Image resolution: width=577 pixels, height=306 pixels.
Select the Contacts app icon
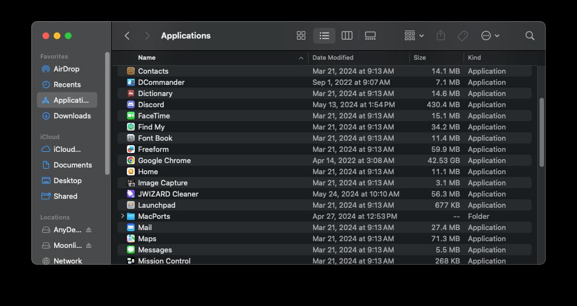(131, 71)
